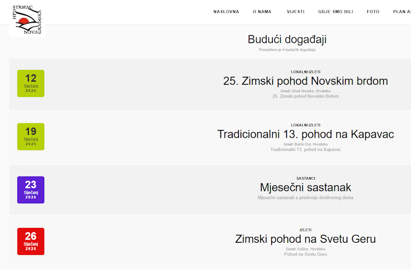Open the Naslovna menu item
The height and width of the screenshot is (272, 411).
click(226, 12)
